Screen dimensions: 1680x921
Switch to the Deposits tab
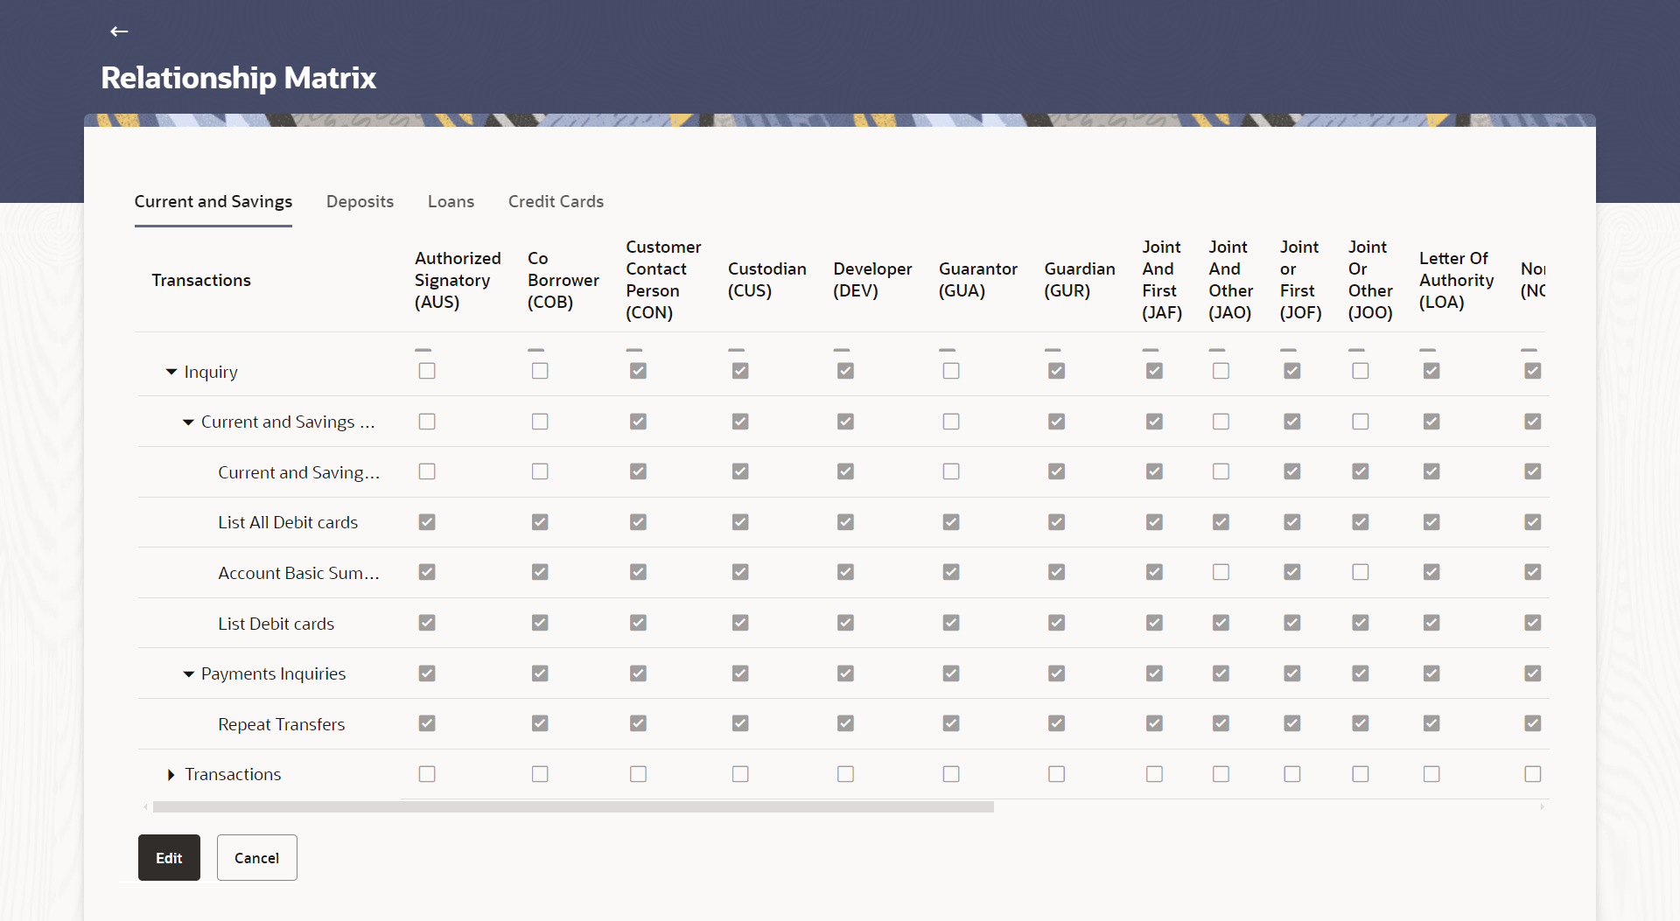pyautogui.click(x=360, y=201)
